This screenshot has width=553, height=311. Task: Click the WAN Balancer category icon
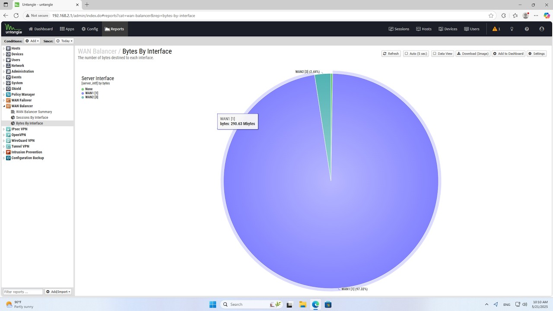click(x=8, y=106)
